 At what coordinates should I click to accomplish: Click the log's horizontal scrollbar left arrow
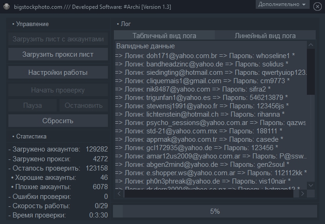click(119, 193)
